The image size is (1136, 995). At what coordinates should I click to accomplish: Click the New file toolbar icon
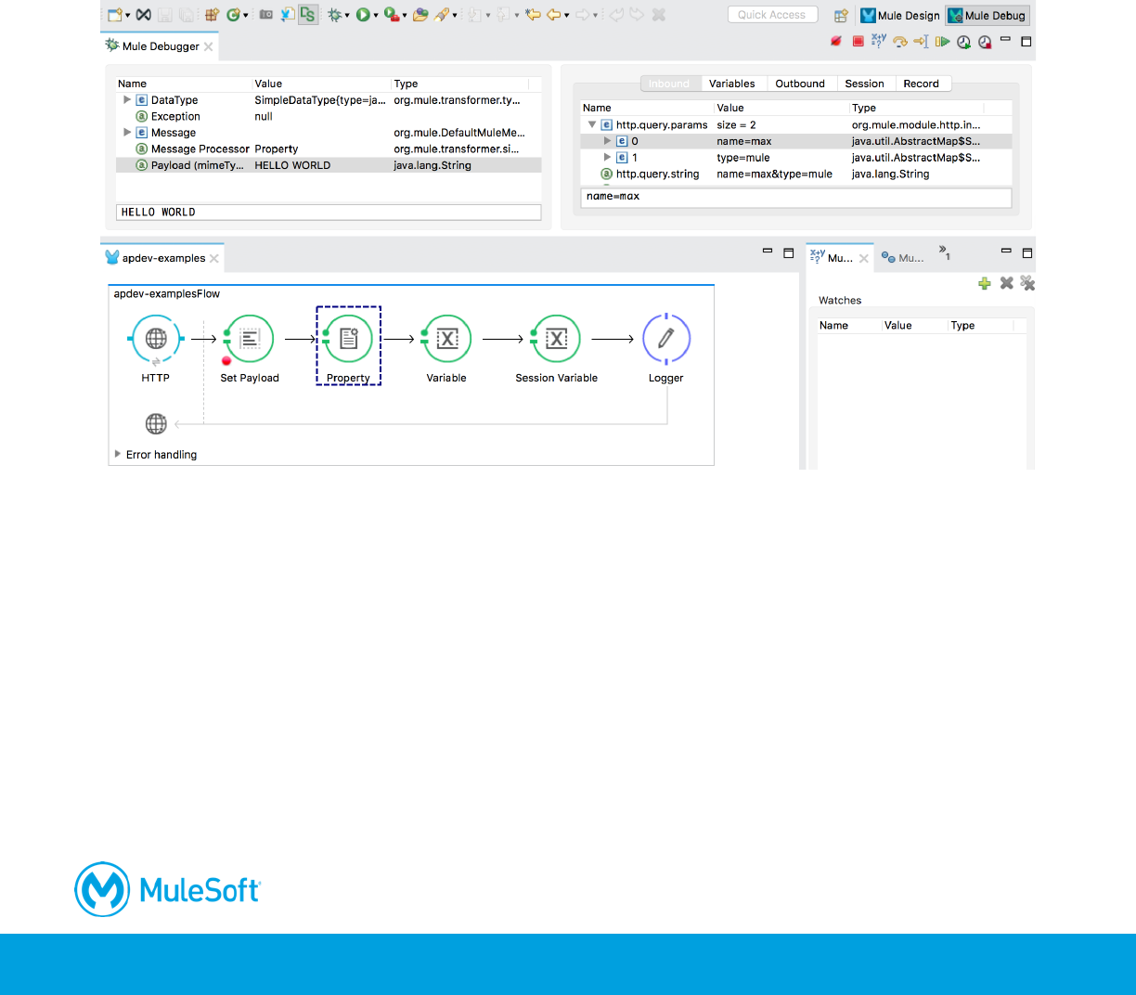click(114, 15)
